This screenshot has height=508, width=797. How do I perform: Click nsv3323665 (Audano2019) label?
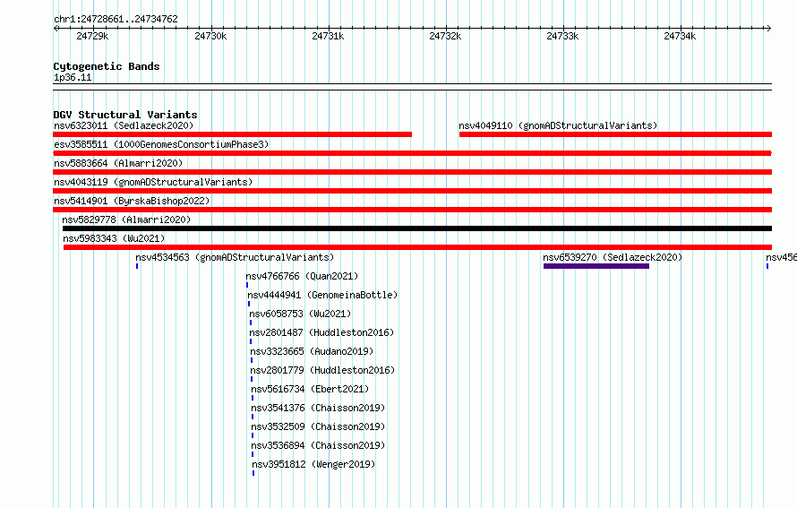click(312, 351)
